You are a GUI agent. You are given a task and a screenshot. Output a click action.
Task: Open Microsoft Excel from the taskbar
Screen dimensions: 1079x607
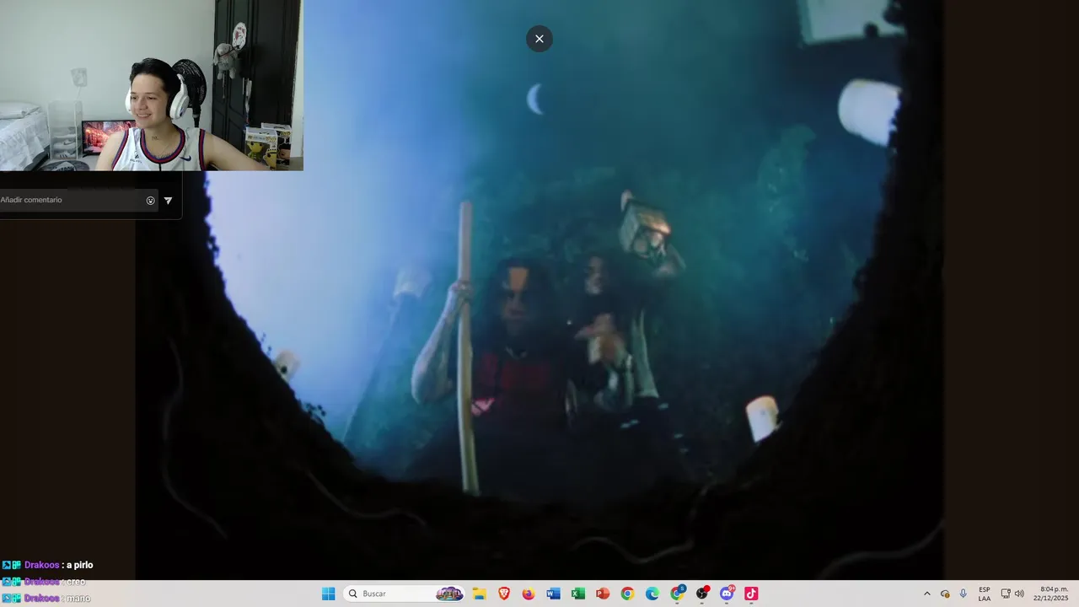pos(578,594)
